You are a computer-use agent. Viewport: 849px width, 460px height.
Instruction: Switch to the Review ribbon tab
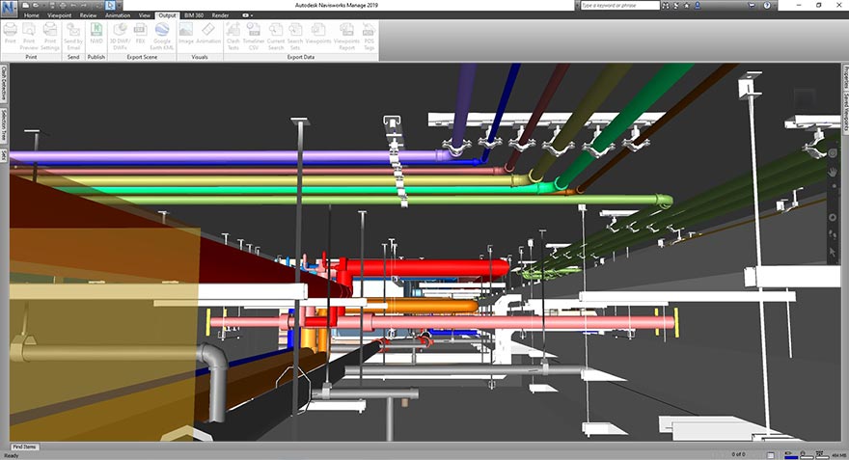(88, 15)
